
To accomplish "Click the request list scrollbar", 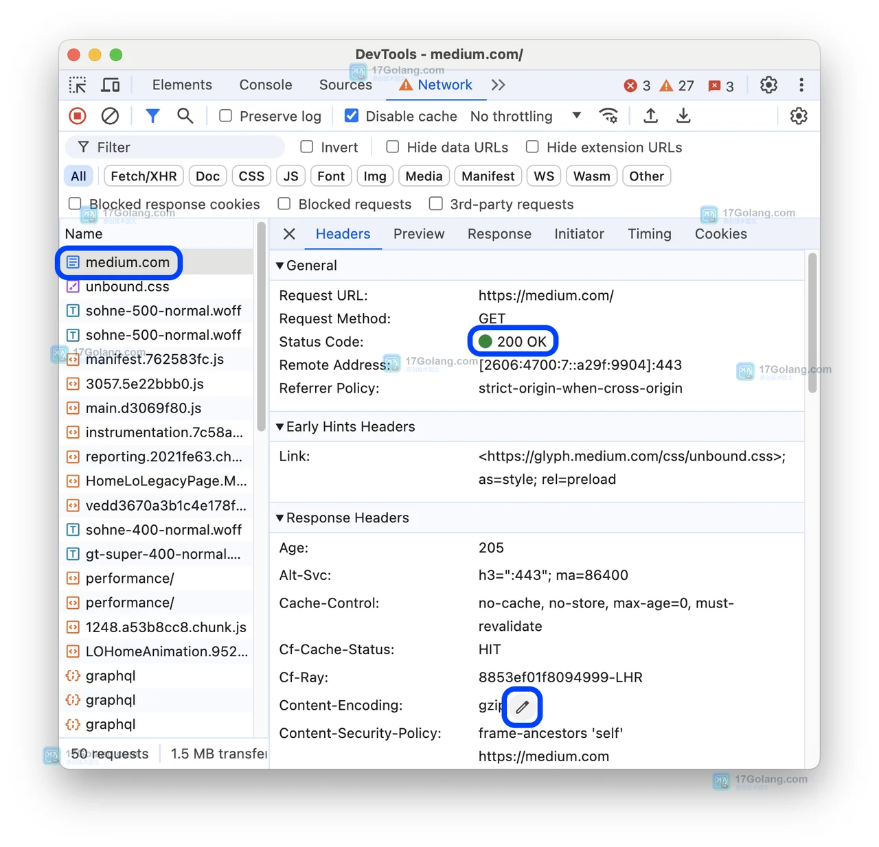I will point(261,327).
